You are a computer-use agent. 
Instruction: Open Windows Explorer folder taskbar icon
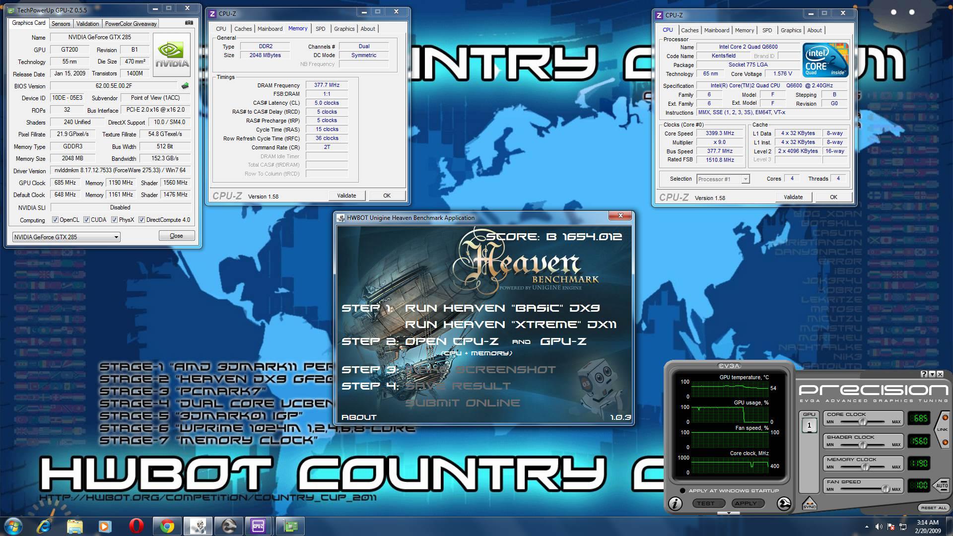[75, 526]
